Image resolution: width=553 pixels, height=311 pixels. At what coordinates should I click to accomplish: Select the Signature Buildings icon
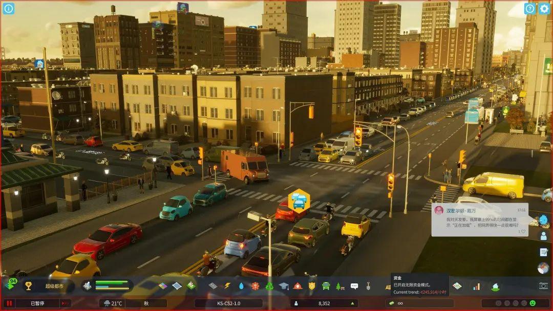(x=191, y=285)
